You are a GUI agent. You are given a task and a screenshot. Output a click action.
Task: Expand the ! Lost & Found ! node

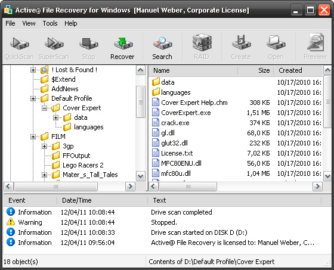33,70
